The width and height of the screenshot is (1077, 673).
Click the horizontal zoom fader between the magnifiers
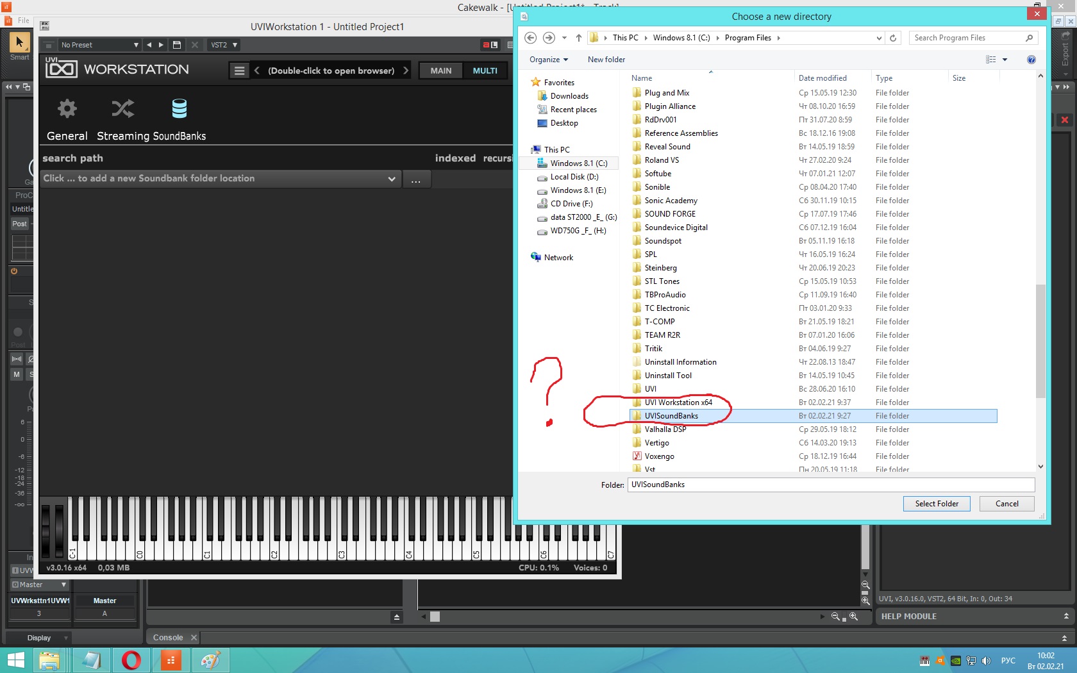[844, 619]
